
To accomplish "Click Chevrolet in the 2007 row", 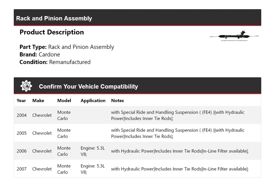I will click(x=42, y=169).
